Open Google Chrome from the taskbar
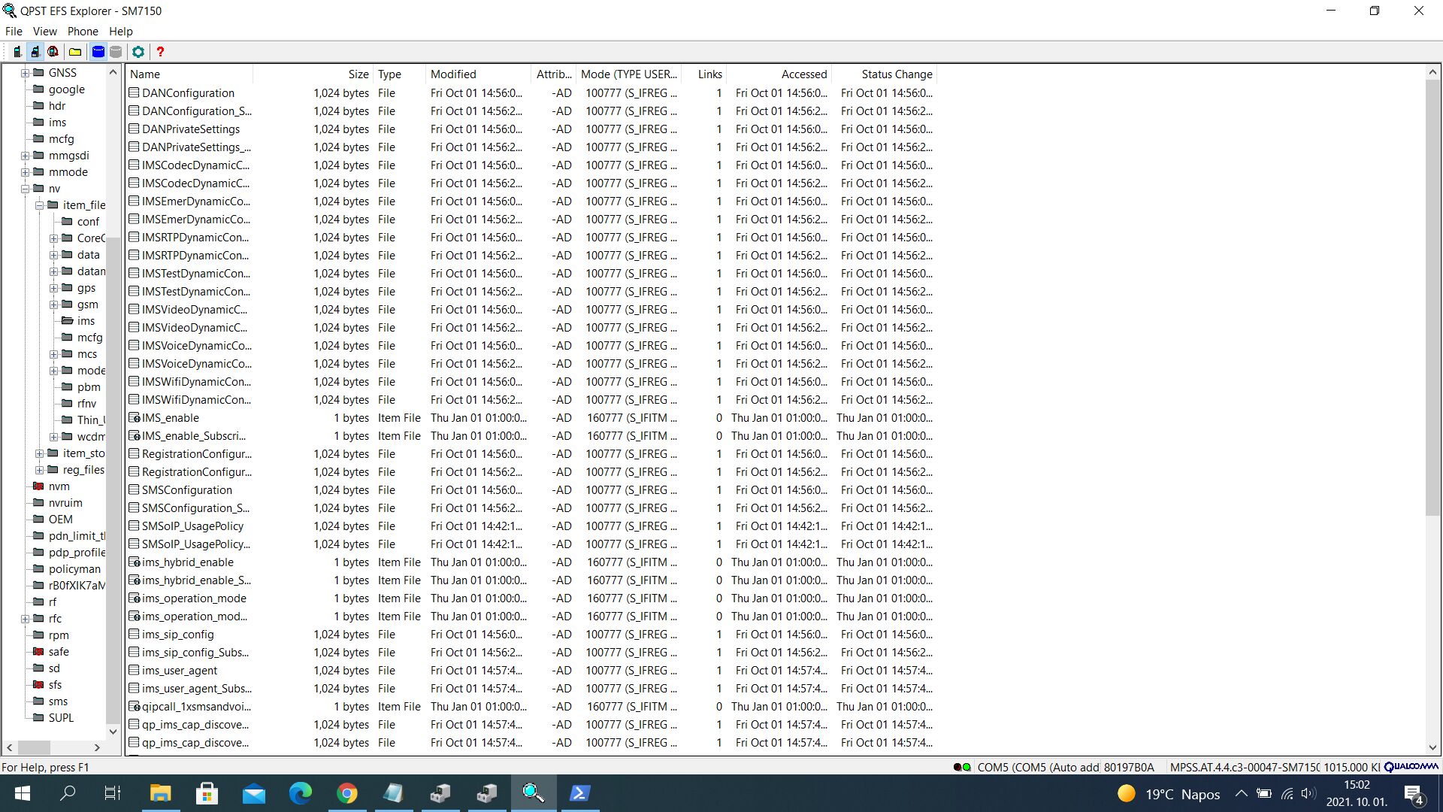Viewport: 1443px width, 812px height. click(x=346, y=793)
